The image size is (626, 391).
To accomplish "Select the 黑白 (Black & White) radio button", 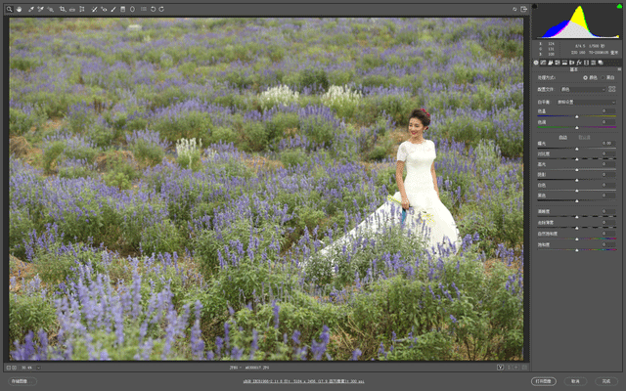I will point(604,77).
